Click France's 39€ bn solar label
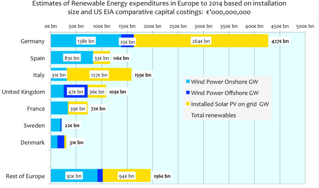Viewport: 319px width, 188px height. (x=77, y=109)
